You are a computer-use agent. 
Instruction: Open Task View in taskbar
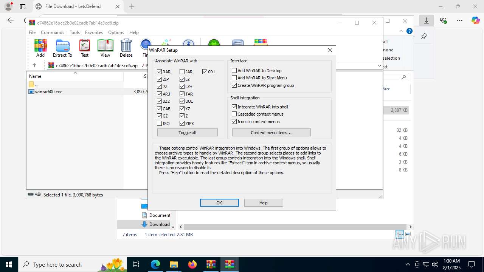click(x=137, y=264)
